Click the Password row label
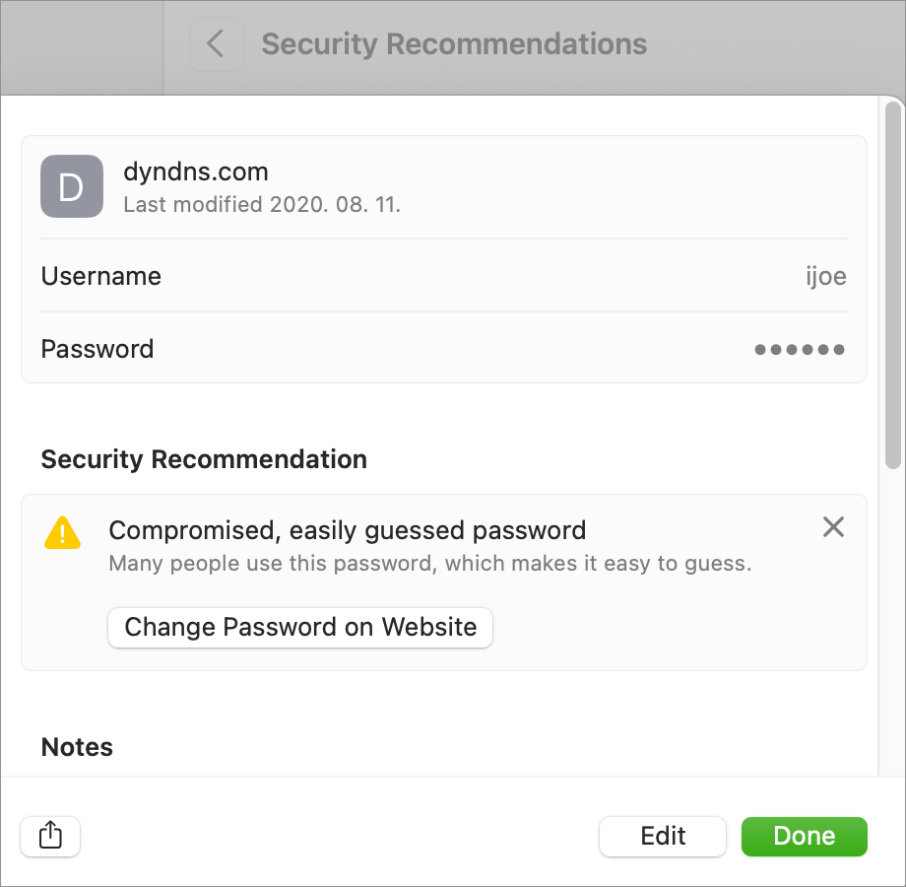 tap(97, 349)
